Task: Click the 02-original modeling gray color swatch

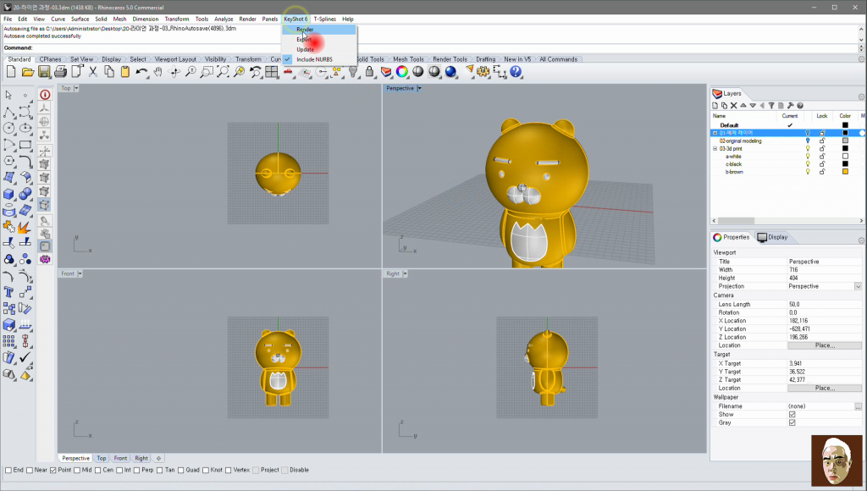Action: click(845, 141)
